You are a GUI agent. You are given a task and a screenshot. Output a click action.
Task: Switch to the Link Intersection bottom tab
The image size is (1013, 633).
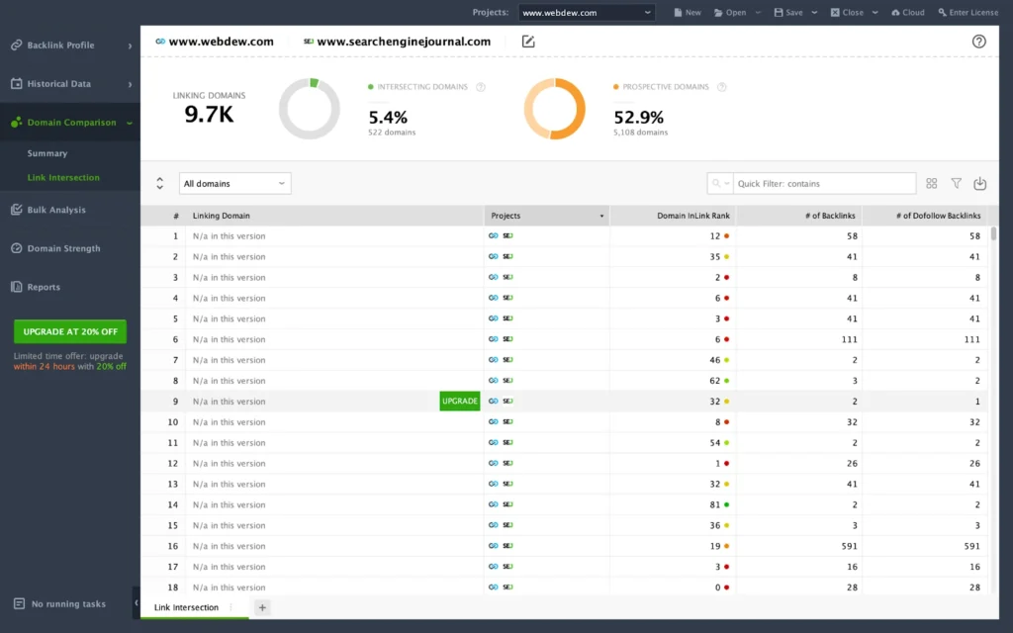pos(186,607)
